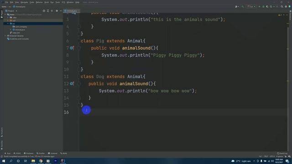The height and width of the screenshot is (164, 292).
Task: Open the Help menu
Action: click(77, 2)
